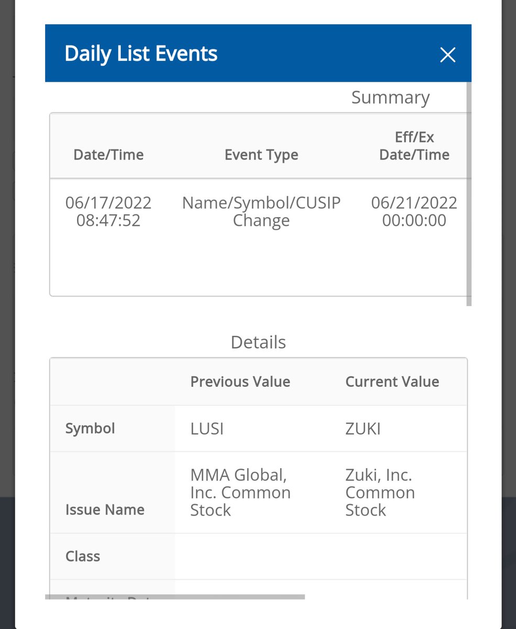Click the previous symbol LUSI
This screenshot has height=629, width=516.
[x=207, y=429]
